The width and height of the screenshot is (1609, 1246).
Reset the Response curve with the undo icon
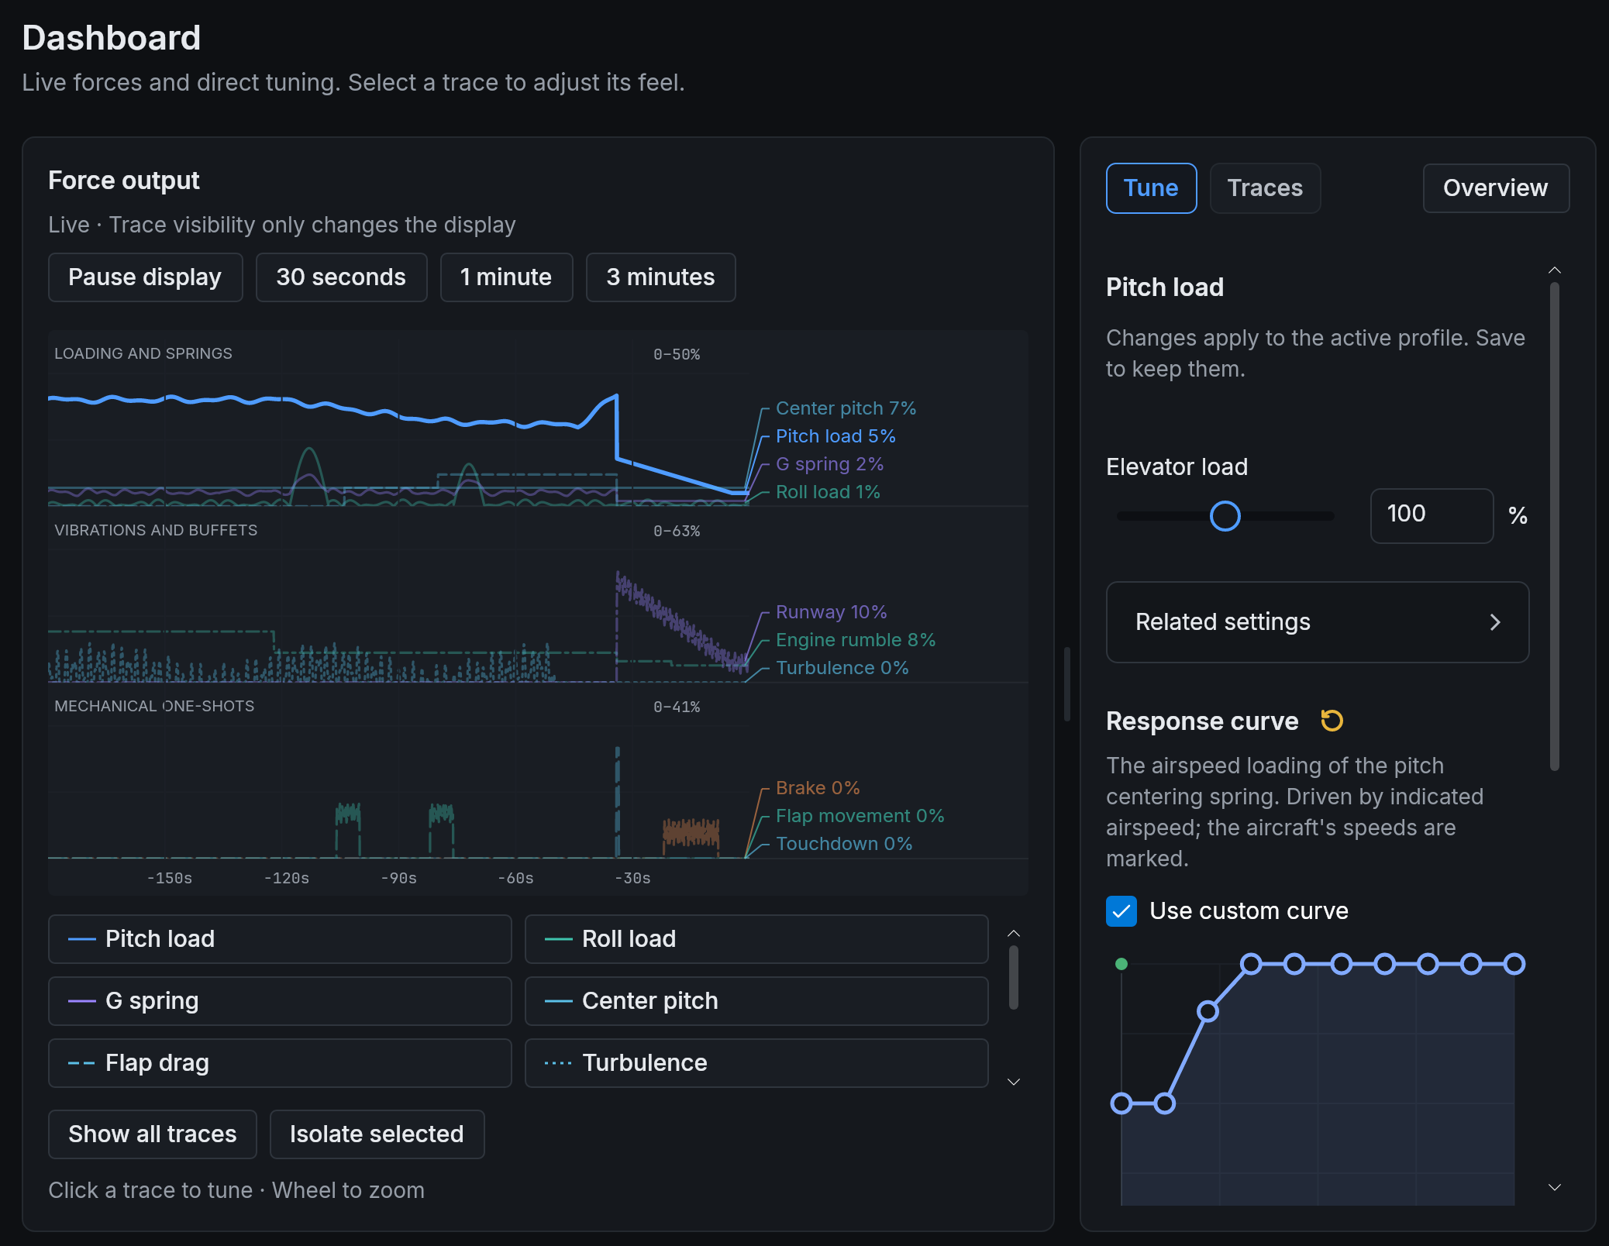(x=1332, y=721)
